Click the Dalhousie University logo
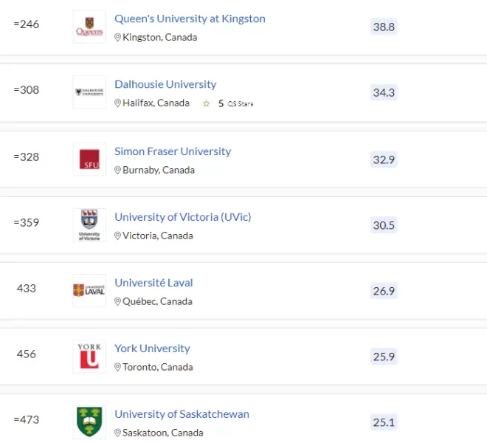 (89, 92)
